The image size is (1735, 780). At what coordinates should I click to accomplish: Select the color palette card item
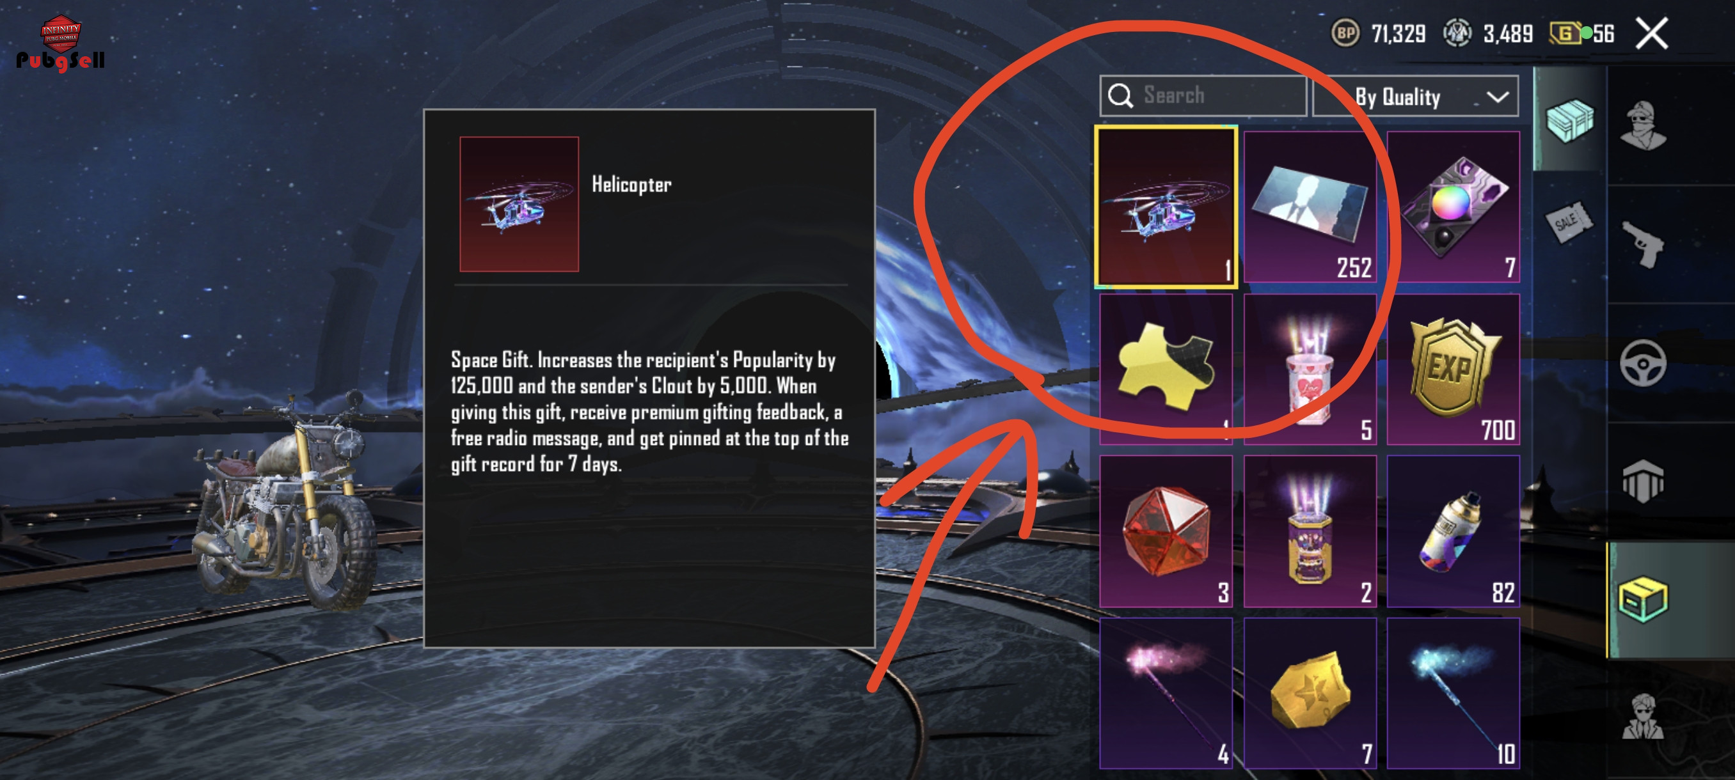(1454, 207)
